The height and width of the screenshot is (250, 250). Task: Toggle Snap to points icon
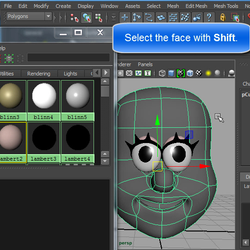[x=149, y=17]
